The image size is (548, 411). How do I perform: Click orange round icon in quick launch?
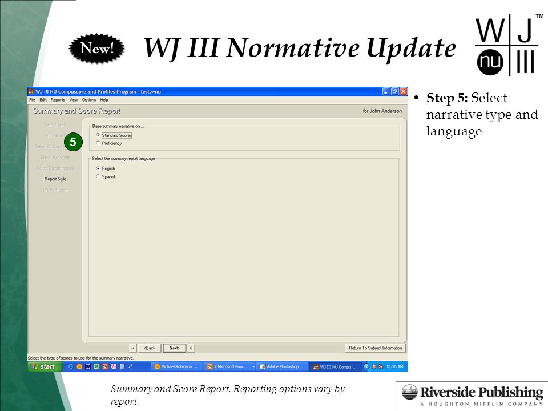[x=79, y=366]
